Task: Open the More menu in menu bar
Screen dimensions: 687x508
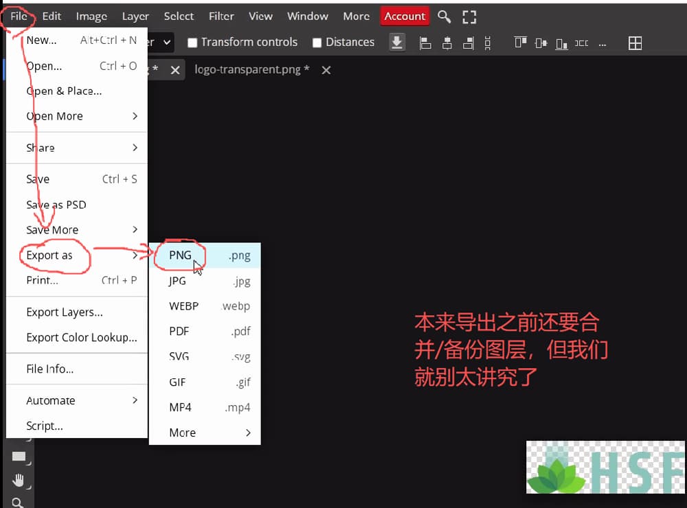Action: pos(356,16)
